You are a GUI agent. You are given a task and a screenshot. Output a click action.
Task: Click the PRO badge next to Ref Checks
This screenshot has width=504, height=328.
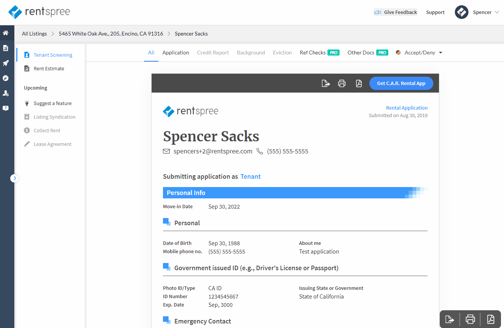click(x=333, y=53)
